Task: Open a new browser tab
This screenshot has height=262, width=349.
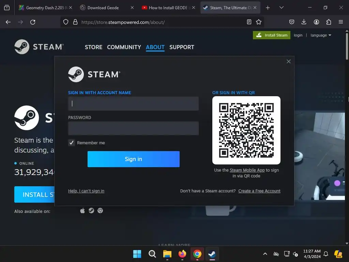Action: click(268, 8)
